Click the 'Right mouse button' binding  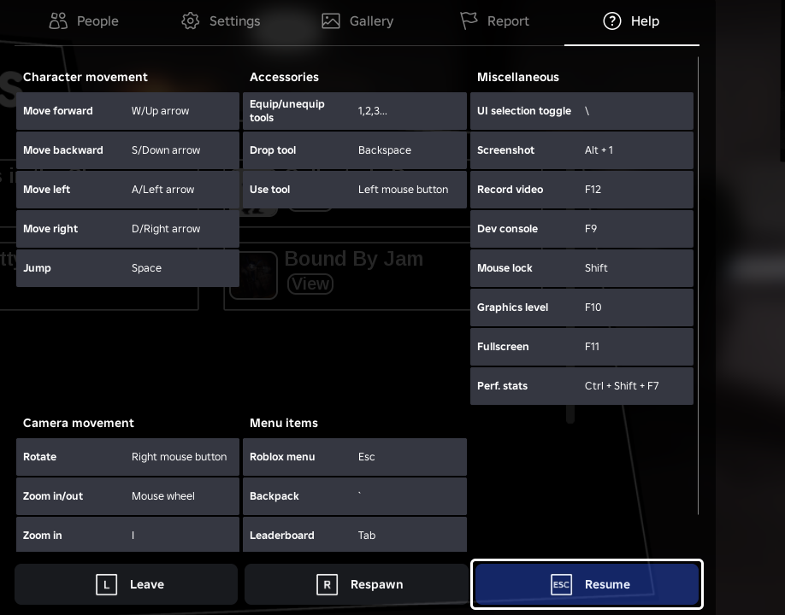click(179, 457)
